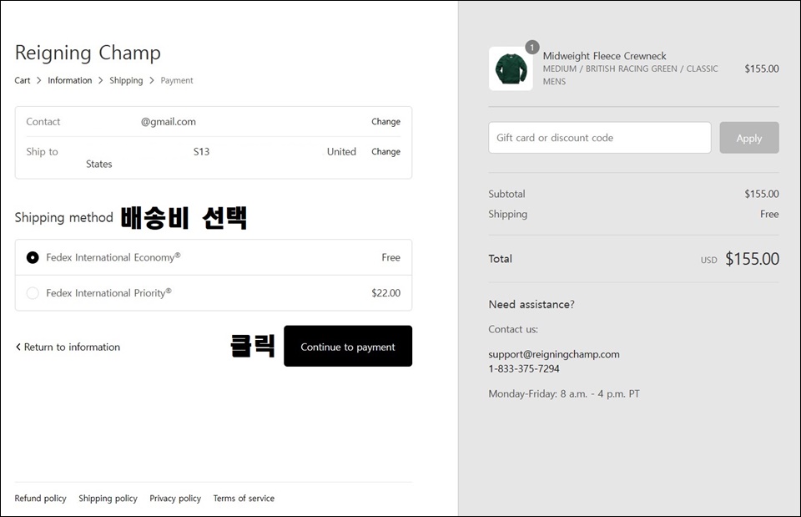801x517 pixels.
Task: Click the Monday-Friday support hours text
Action: click(564, 393)
